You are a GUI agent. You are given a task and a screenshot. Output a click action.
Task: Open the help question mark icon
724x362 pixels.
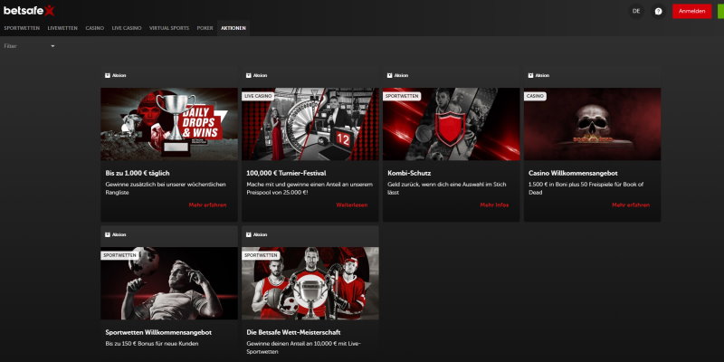(x=659, y=12)
